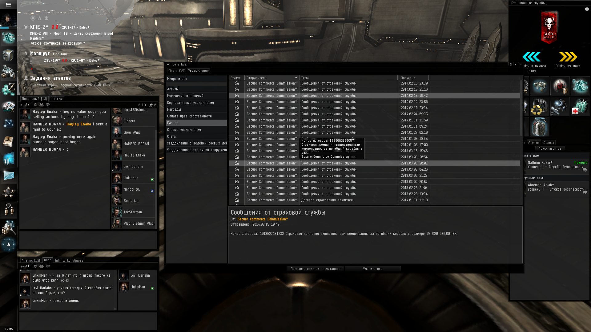Open the star map icon in Neocom
The height and width of the screenshot is (332, 591).
pos(8,124)
